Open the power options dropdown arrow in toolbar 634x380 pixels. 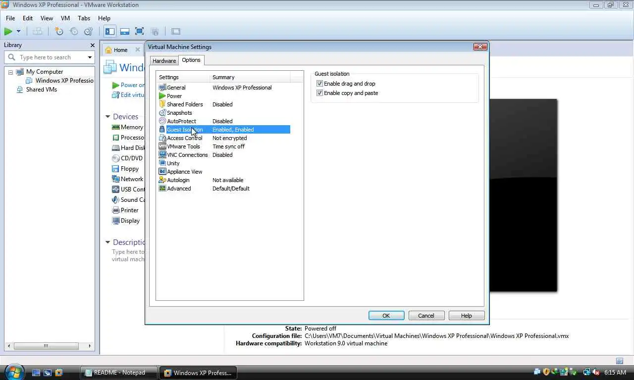[18, 31]
